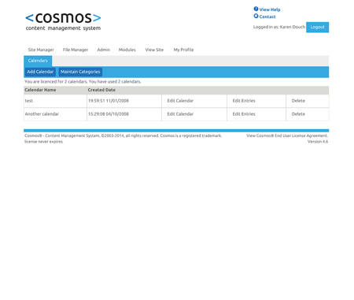This screenshot has height=300, width=354.
Task: Click the Maintain Categories button
Action: (80, 72)
